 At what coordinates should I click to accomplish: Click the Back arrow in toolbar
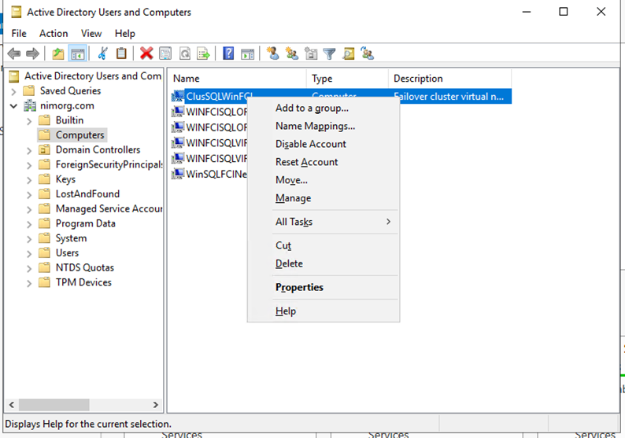14,53
